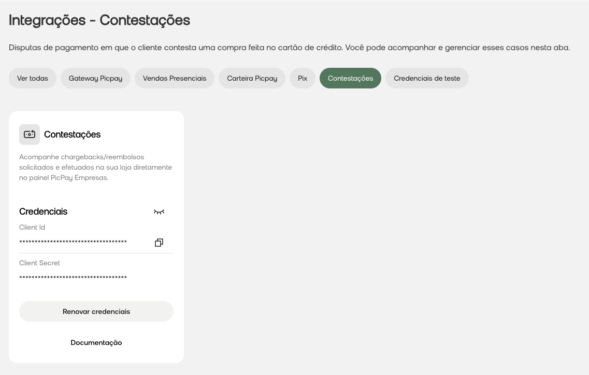Screen dimensions: 589x375
Task: Switch to the Contestações filter tab
Action: [350, 78]
